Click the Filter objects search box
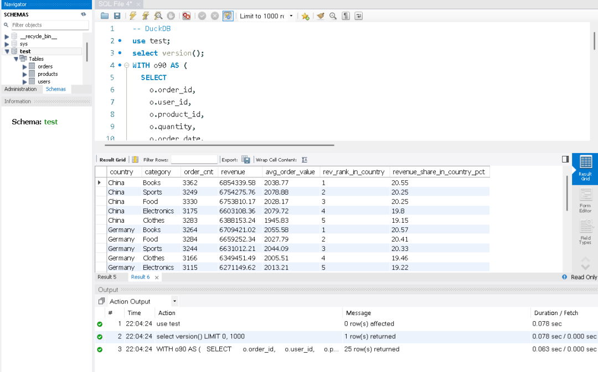Image resolution: width=598 pixels, height=372 pixels. pyautogui.click(x=49, y=25)
